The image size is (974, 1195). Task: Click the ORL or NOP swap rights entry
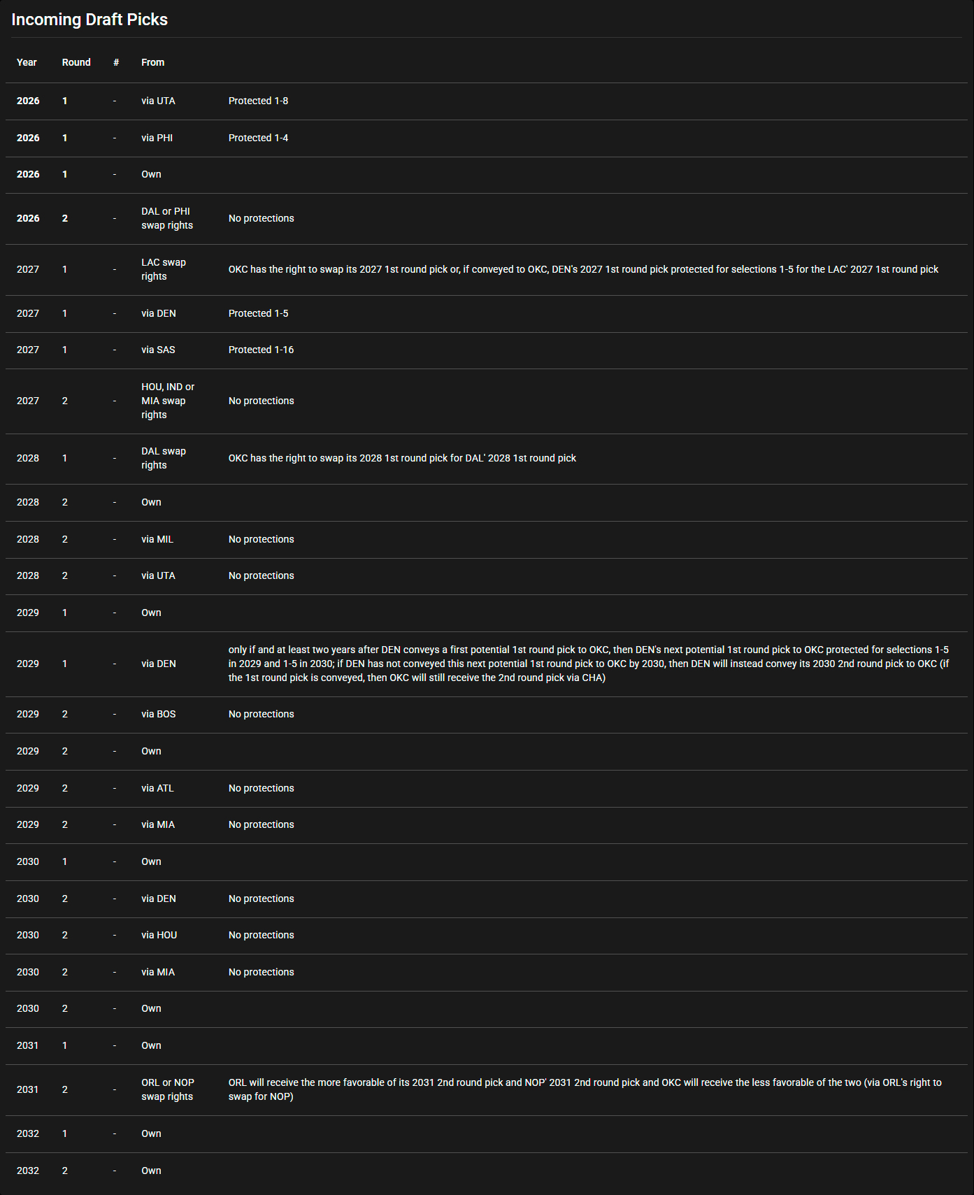click(168, 1089)
